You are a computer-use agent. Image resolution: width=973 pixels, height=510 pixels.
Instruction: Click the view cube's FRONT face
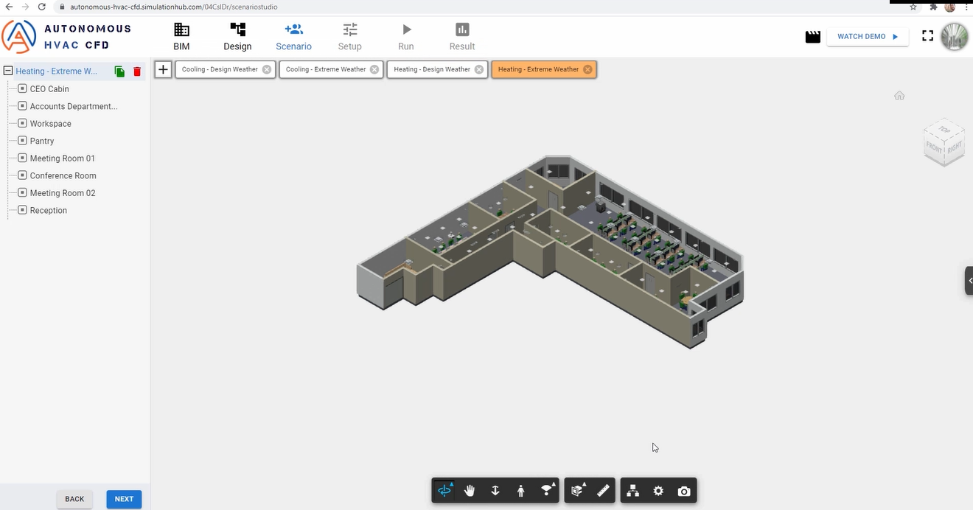[934, 147]
